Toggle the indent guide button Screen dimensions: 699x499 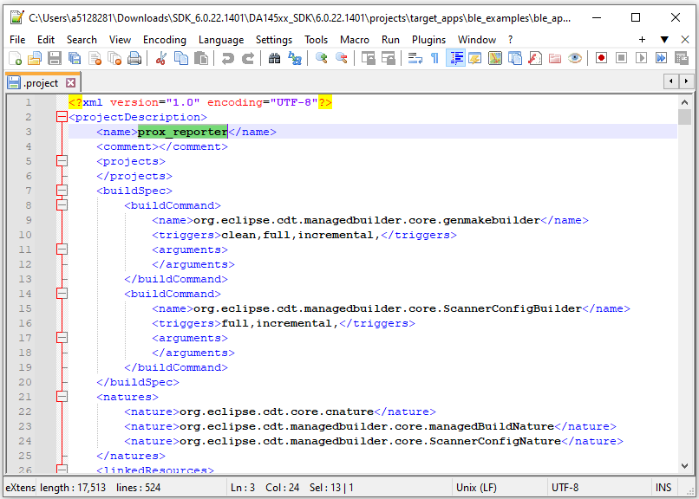point(455,58)
